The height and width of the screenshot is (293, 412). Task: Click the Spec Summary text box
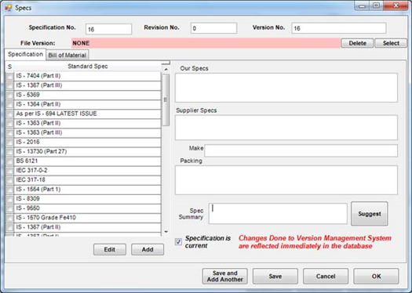pos(278,214)
